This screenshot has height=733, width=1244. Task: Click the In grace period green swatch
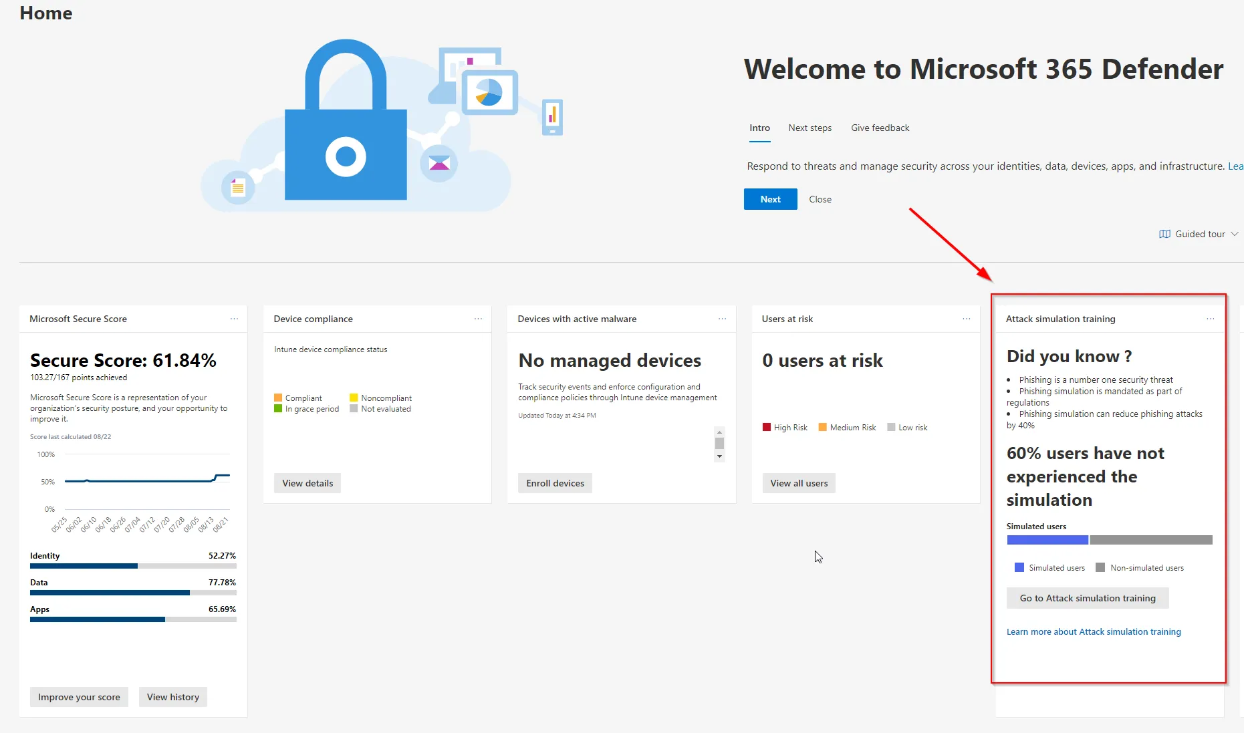(x=278, y=408)
